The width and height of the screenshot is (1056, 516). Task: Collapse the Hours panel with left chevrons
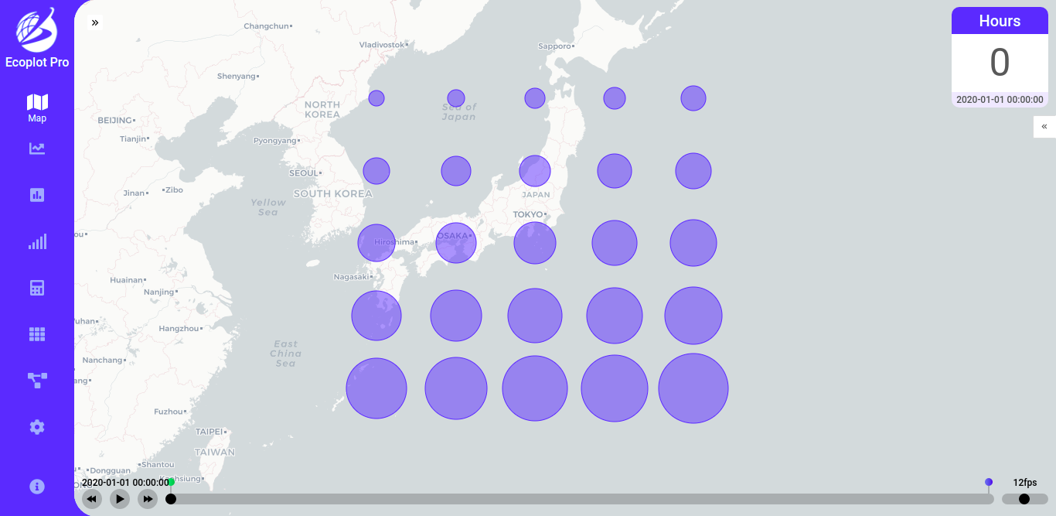point(1044,126)
